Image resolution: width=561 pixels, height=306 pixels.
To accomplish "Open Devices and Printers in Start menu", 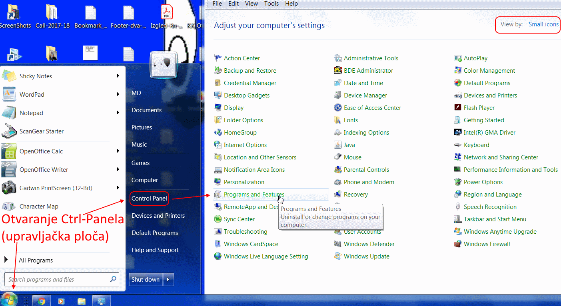I will click(x=158, y=215).
